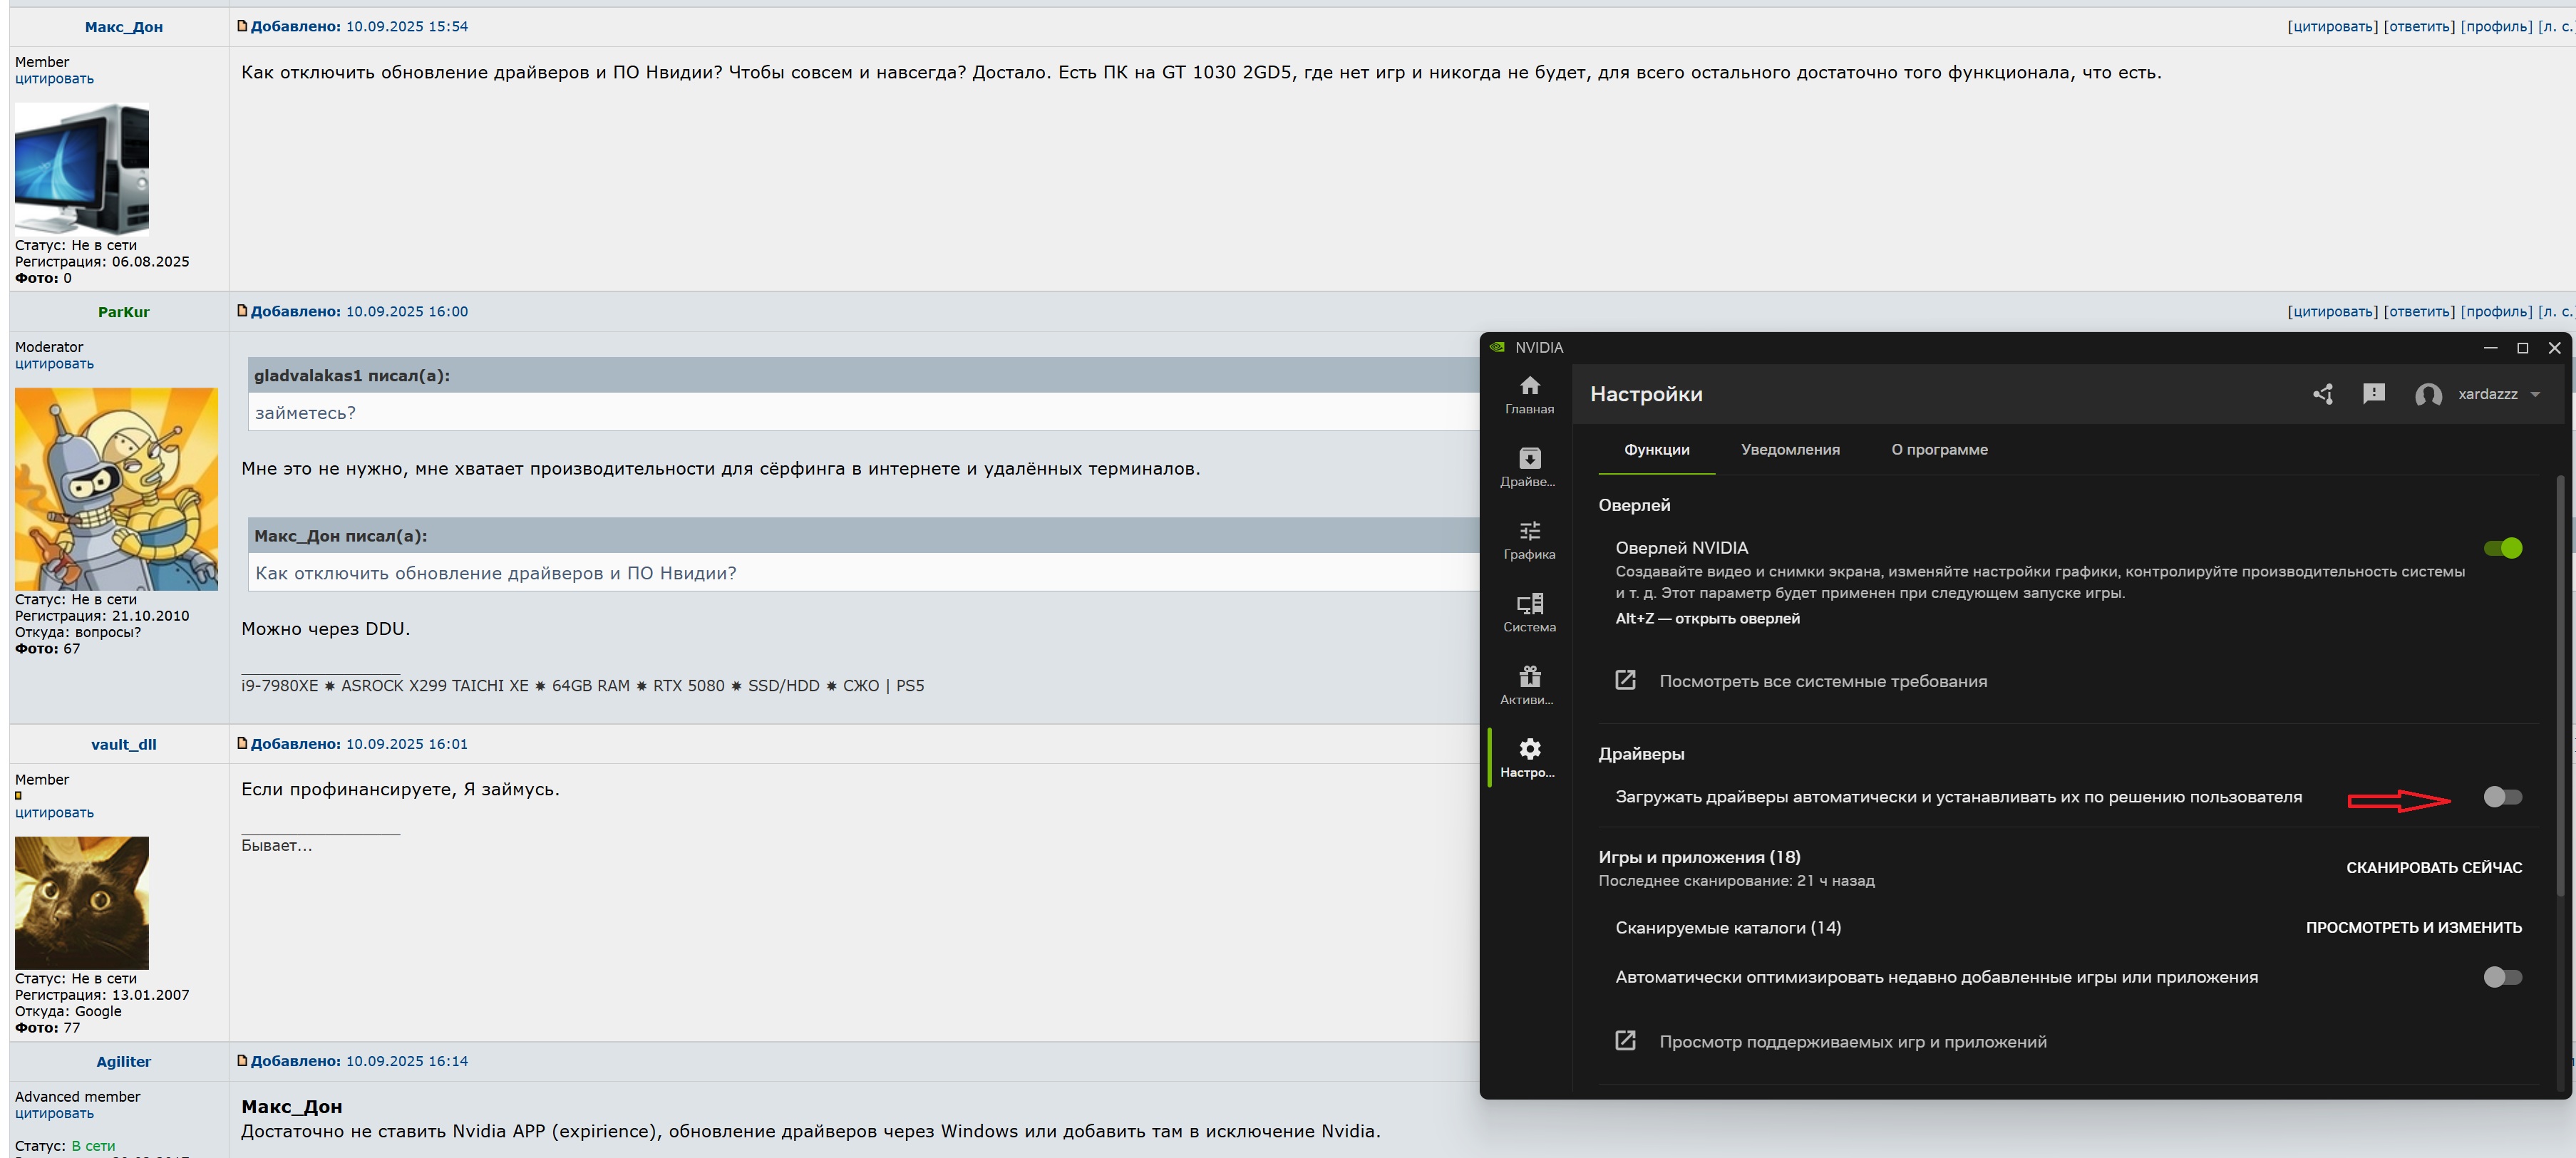
Task: Expand the xardazzz account dropdown
Action: 2534,394
